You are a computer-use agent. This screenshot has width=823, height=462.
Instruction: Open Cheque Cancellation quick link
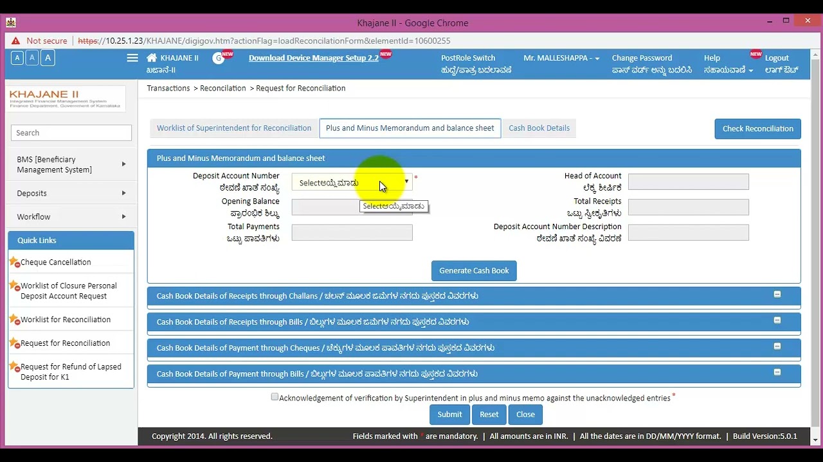56,262
